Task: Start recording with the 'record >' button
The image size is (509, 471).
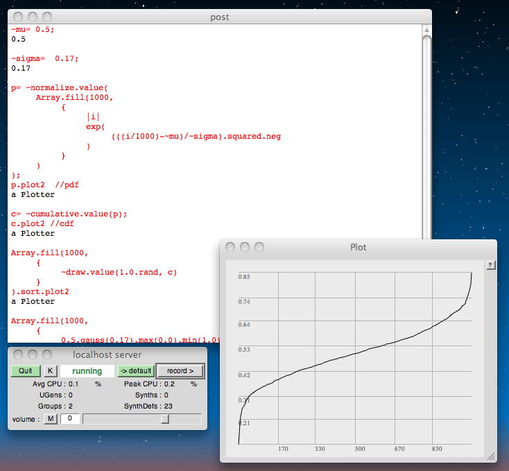Action: [180, 371]
